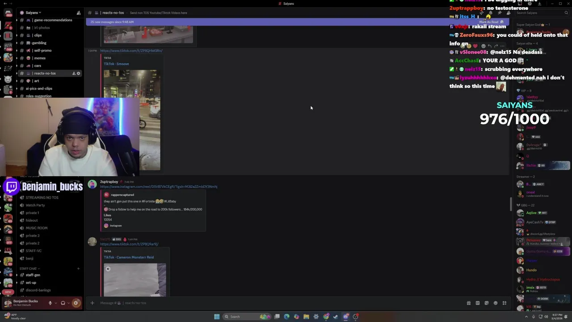Open Windows Start menu
The image size is (572, 322).
pos(217,317)
